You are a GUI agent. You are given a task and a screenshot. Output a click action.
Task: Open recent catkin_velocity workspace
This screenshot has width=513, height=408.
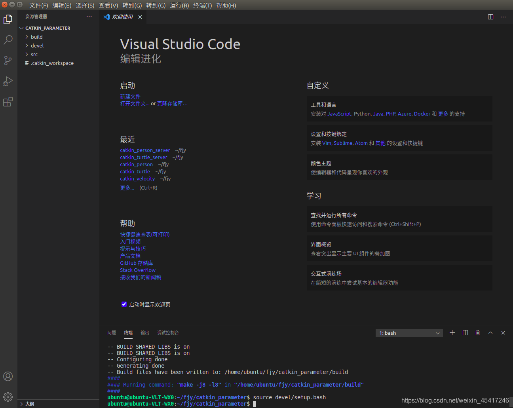point(137,179)
